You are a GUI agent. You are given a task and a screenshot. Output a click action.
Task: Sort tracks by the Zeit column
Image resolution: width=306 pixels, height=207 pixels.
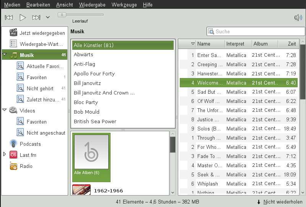(x=291, y=44)
